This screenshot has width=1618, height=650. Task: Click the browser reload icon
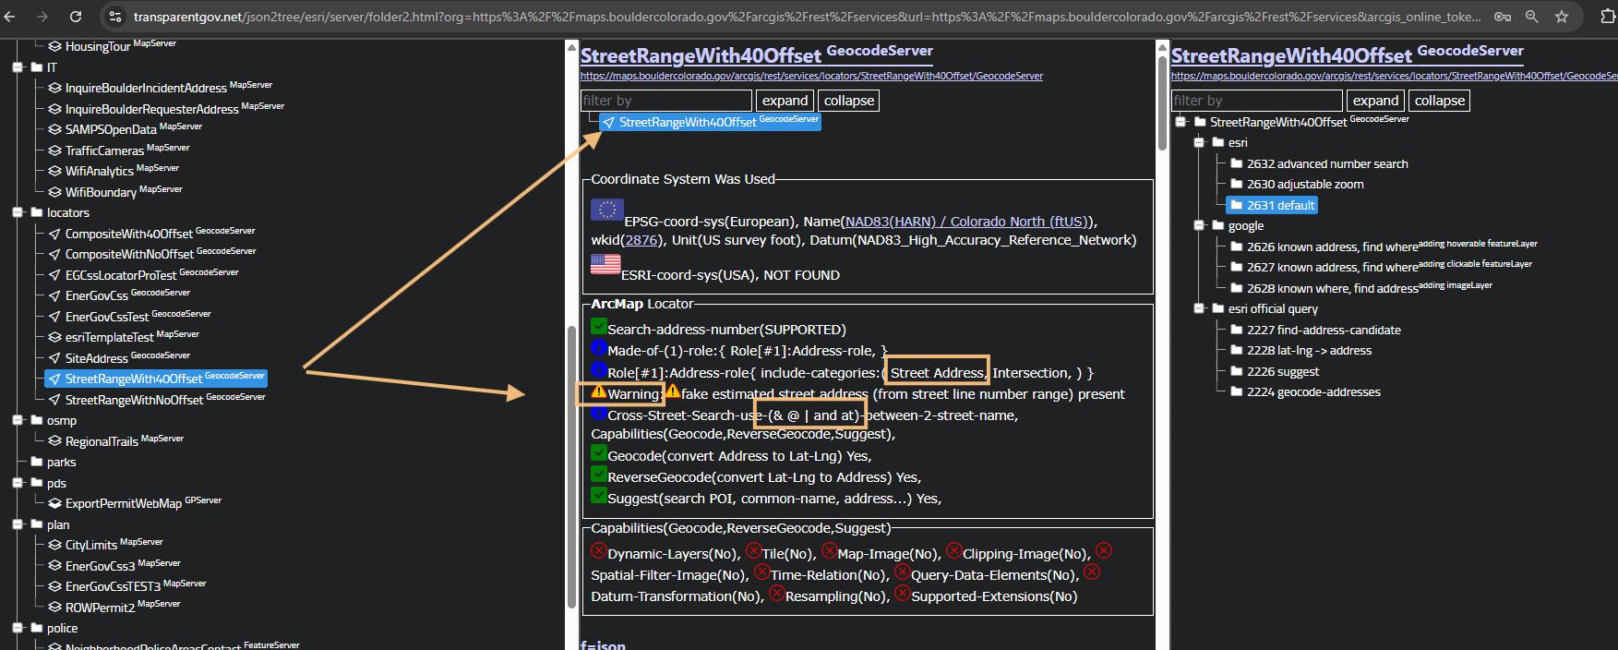click(76, 17)
